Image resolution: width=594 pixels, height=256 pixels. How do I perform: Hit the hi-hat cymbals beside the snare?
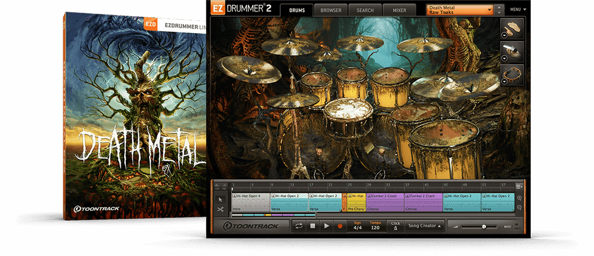coord(292,100)
